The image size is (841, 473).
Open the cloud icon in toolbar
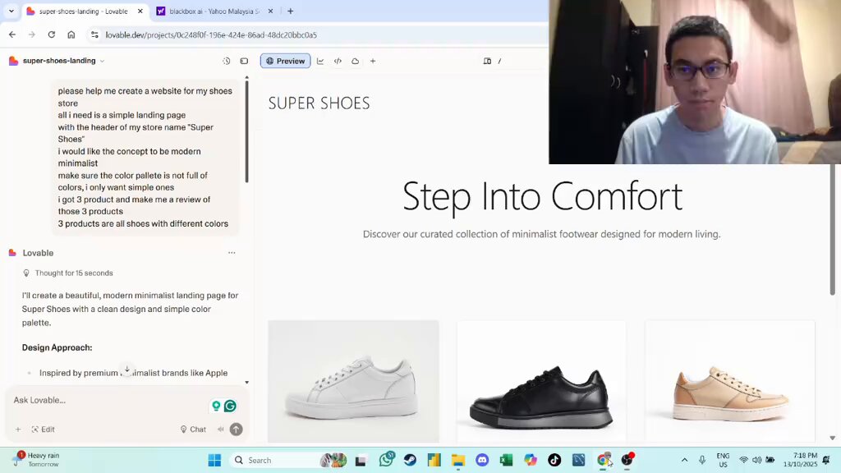tap(355, 61)
